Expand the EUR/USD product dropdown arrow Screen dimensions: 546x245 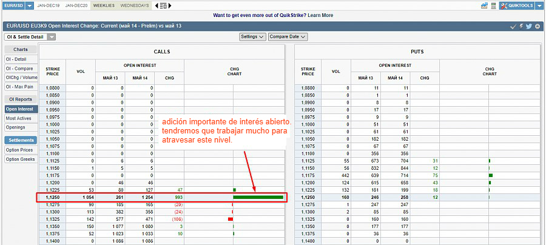(x=29, y=5)
